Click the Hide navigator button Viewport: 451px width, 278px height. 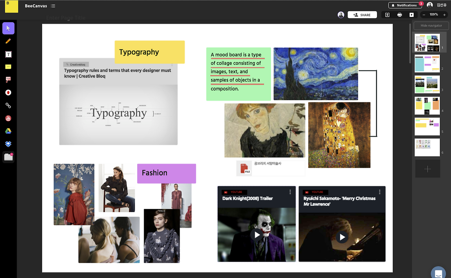point(431,26)
